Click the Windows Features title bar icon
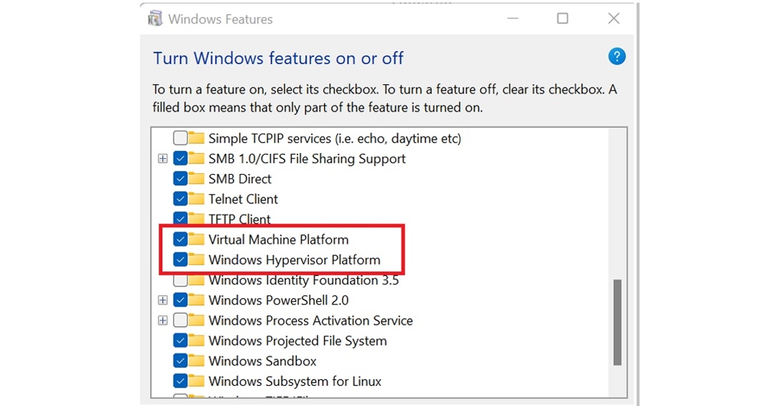Viewport: 776px width, 406px height. (155, 19)
